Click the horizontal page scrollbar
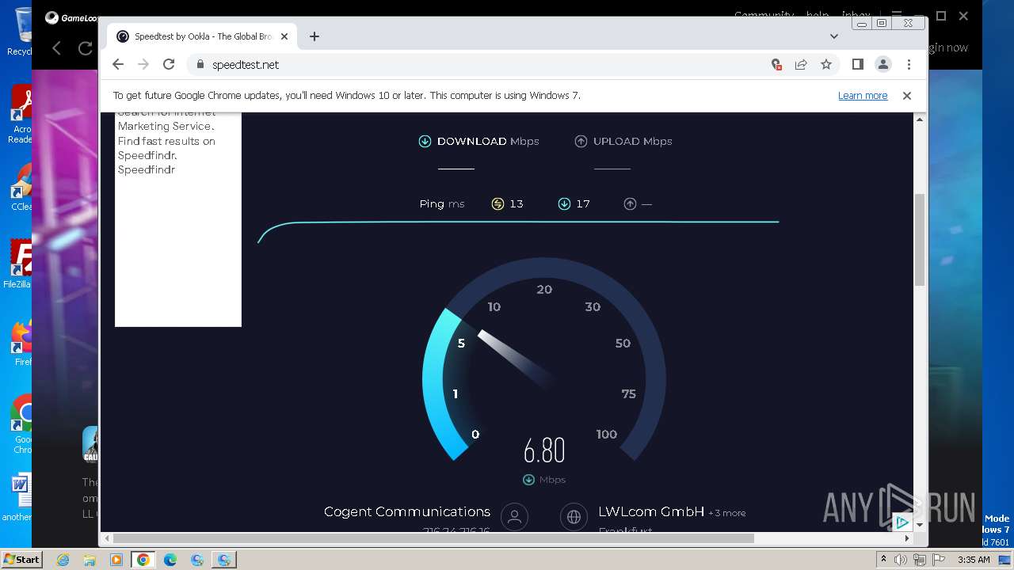1014x570 pixels. 433,538
